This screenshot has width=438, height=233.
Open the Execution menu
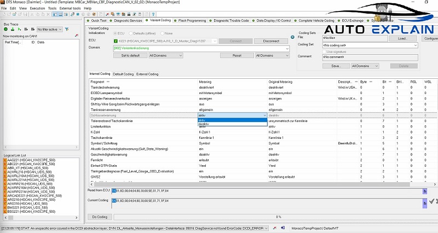click(x=38, y=9)
